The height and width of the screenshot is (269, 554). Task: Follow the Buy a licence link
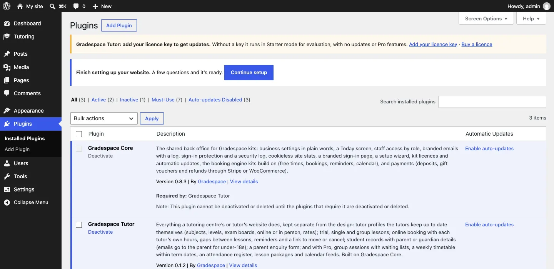point(477,44)
